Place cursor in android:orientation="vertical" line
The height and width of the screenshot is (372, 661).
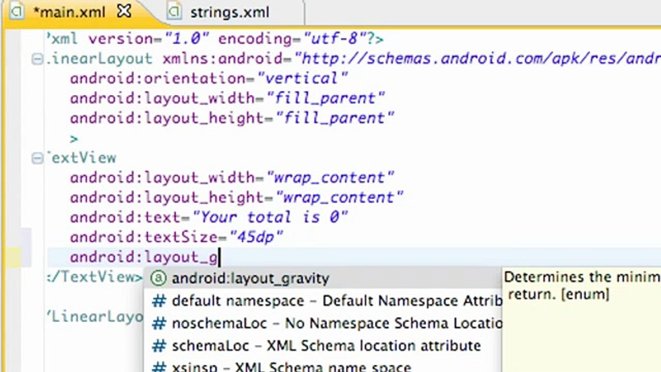click(209, 79)
